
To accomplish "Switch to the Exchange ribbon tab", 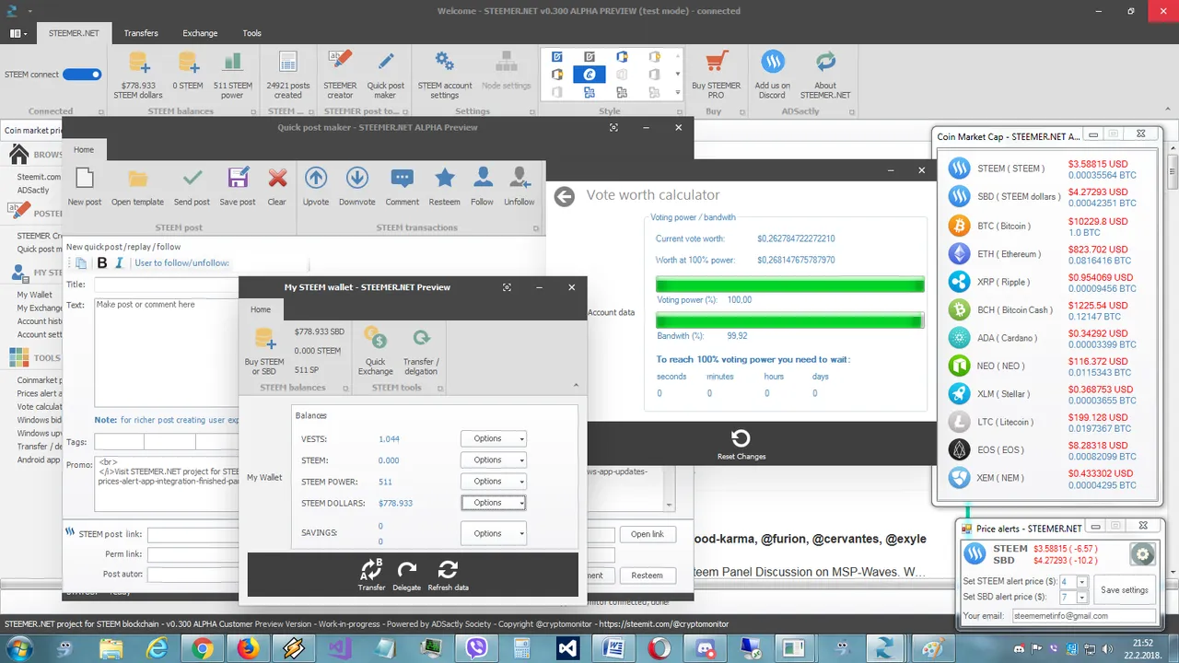I will 200,33.
